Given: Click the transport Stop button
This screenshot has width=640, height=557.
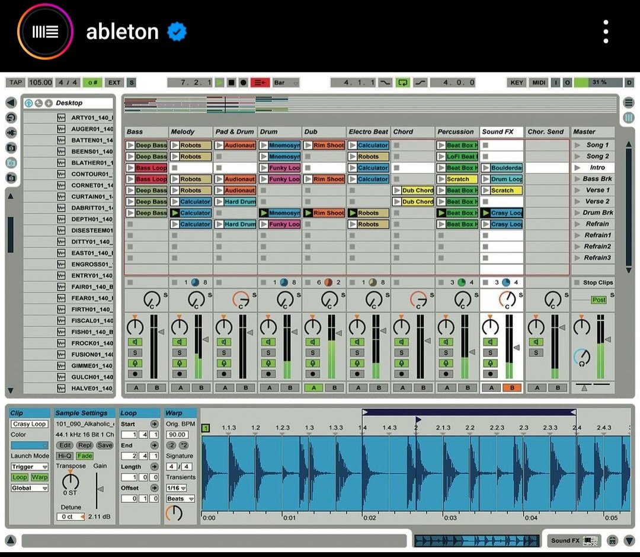Looking at the screenshot, I should pyautogui.click(x=232, y=82).
